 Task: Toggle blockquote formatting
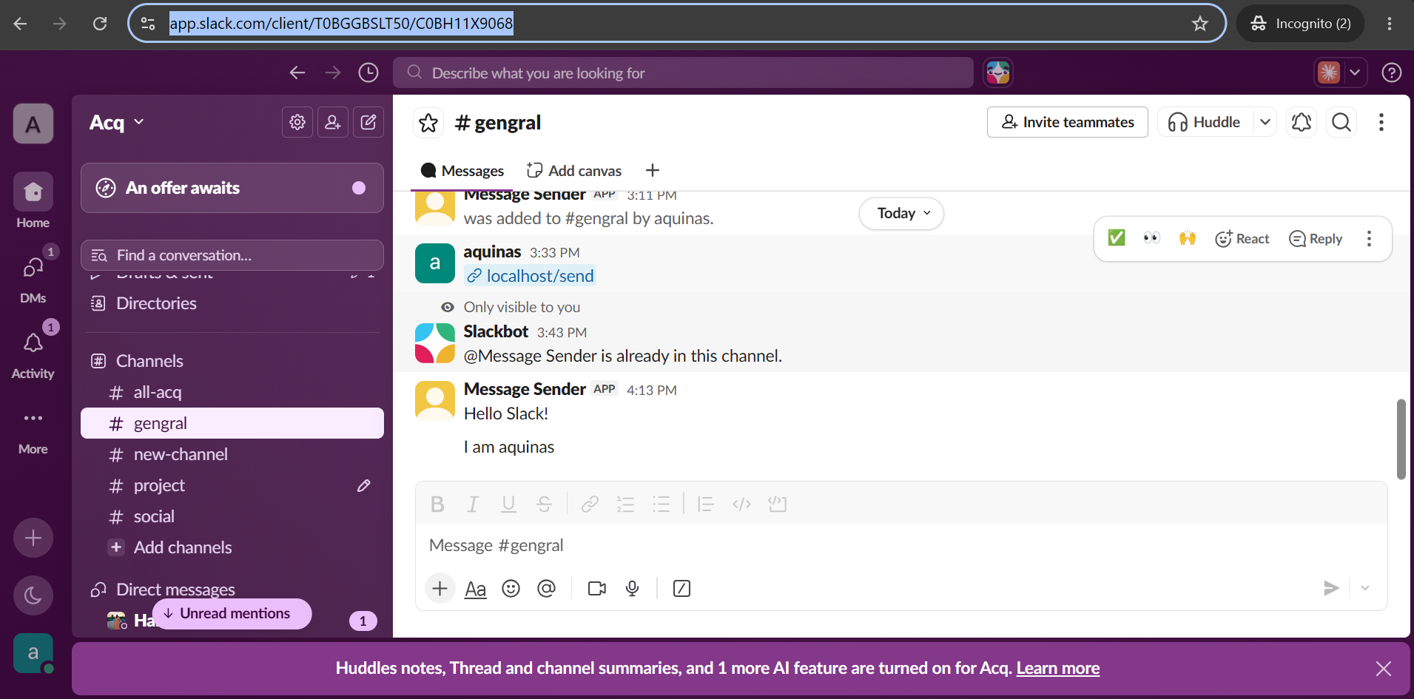[705, 504]
